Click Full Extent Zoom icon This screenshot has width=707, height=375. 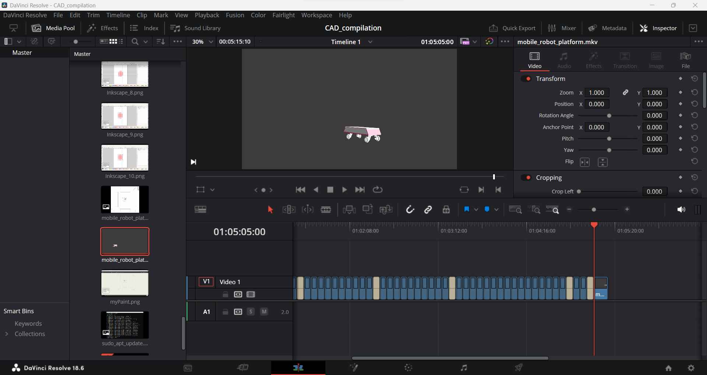click(x=515, y=210)
